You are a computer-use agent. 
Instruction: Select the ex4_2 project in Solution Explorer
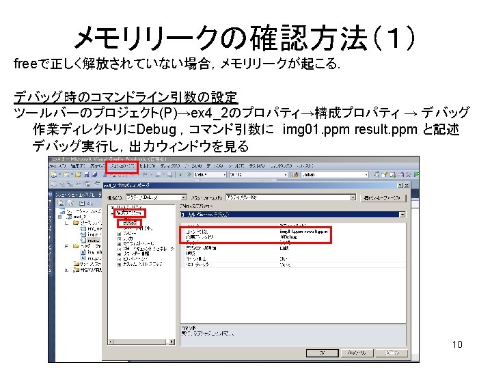coord(79,217)
